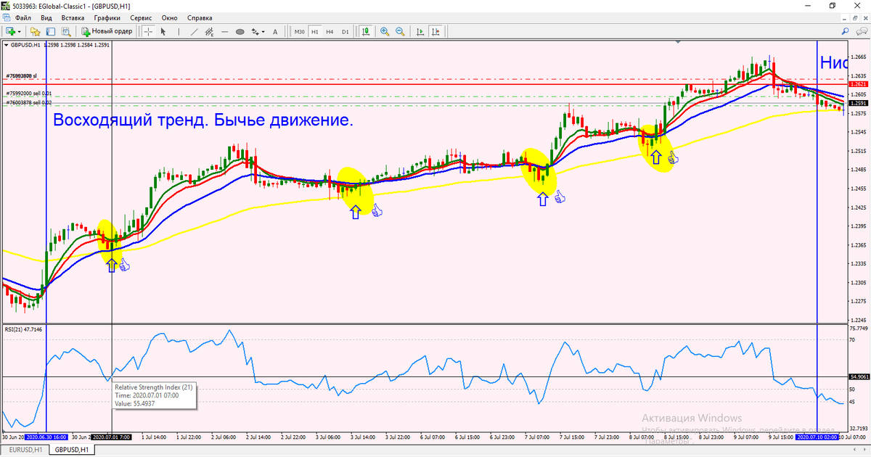Click the grey 1.2591 current price label
The width and height of the screenshot is (871, 457).
tap(858, 103)
